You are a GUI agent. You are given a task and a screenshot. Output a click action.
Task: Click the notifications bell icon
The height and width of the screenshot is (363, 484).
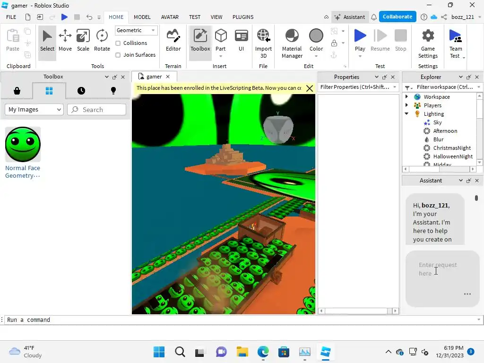point(374,17)
